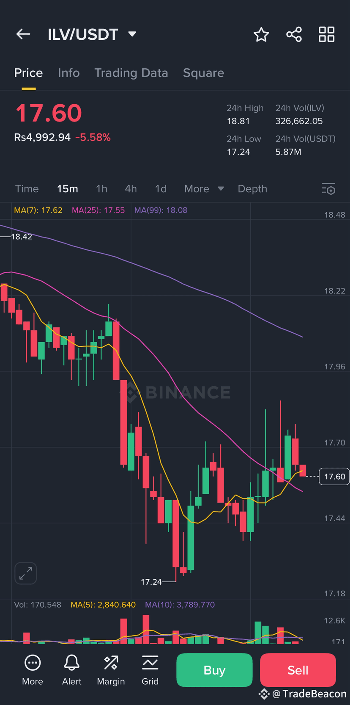This screenshot has width=350, height=705.
Task: Switch to the Trading Data tab
Action: point(131,73)
